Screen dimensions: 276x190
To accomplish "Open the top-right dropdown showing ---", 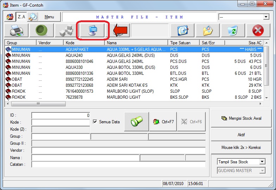I will click(244, 17).
